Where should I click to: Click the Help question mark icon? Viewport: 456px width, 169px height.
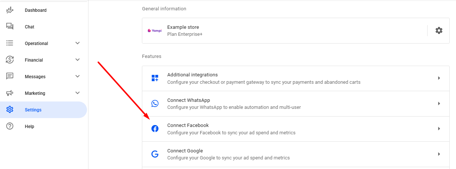click(10, 126)
